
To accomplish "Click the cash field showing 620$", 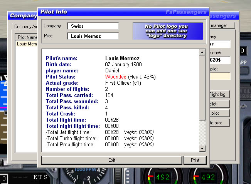I will [220, 60].
